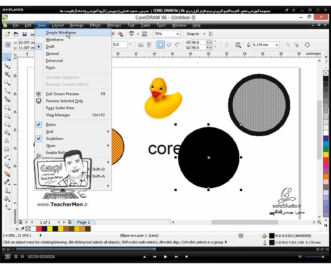Click the Wrap text icon

pos(238,45)
